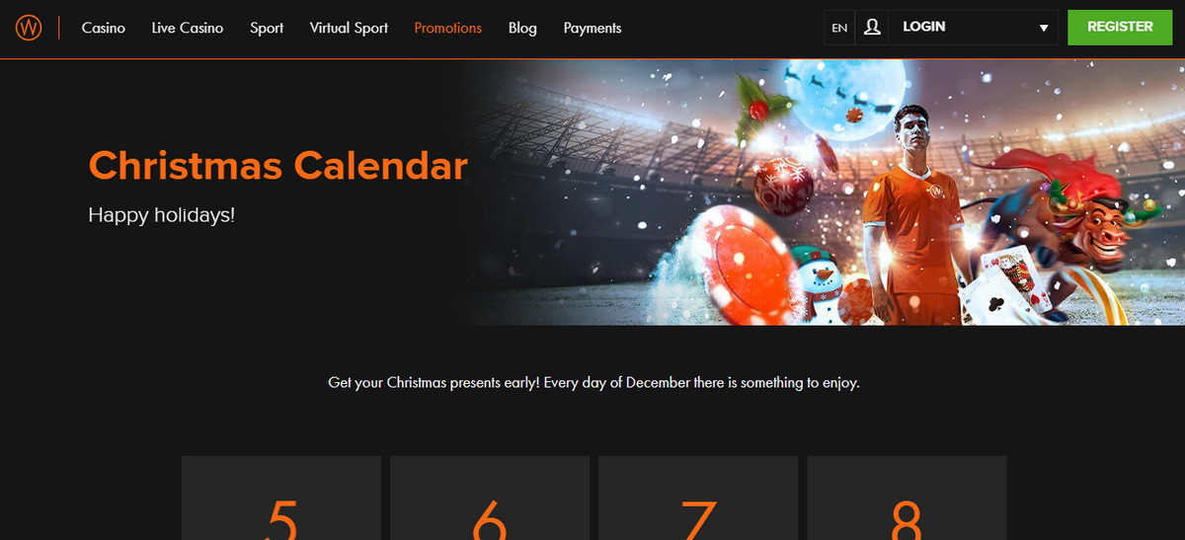Select the Promotions tab
The width and height of the screenshot is (1185, 540).
(448, 28)
